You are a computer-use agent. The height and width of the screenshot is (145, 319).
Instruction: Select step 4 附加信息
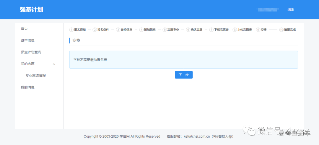tap(147, 30)
